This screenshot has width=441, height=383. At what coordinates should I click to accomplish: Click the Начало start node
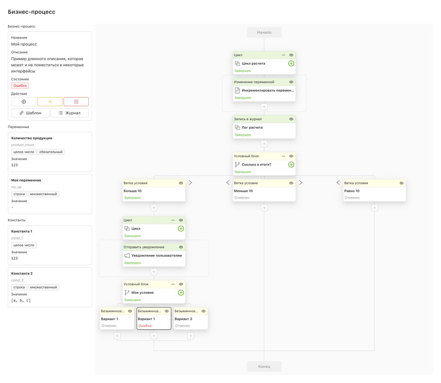pos(264,32)
